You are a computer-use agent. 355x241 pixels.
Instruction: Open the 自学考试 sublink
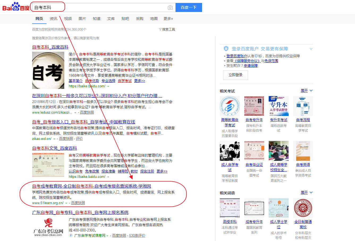click(x=125, y=81)
